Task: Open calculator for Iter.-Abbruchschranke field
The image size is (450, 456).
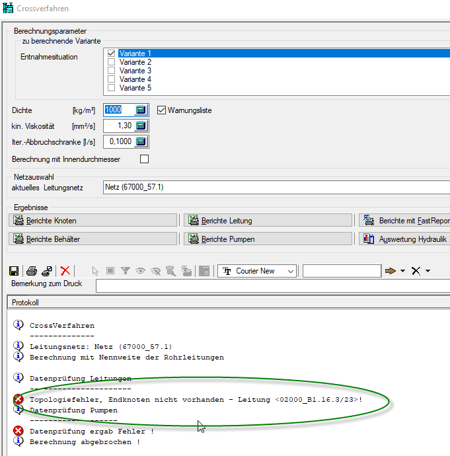Action: [x=141, y=141]
